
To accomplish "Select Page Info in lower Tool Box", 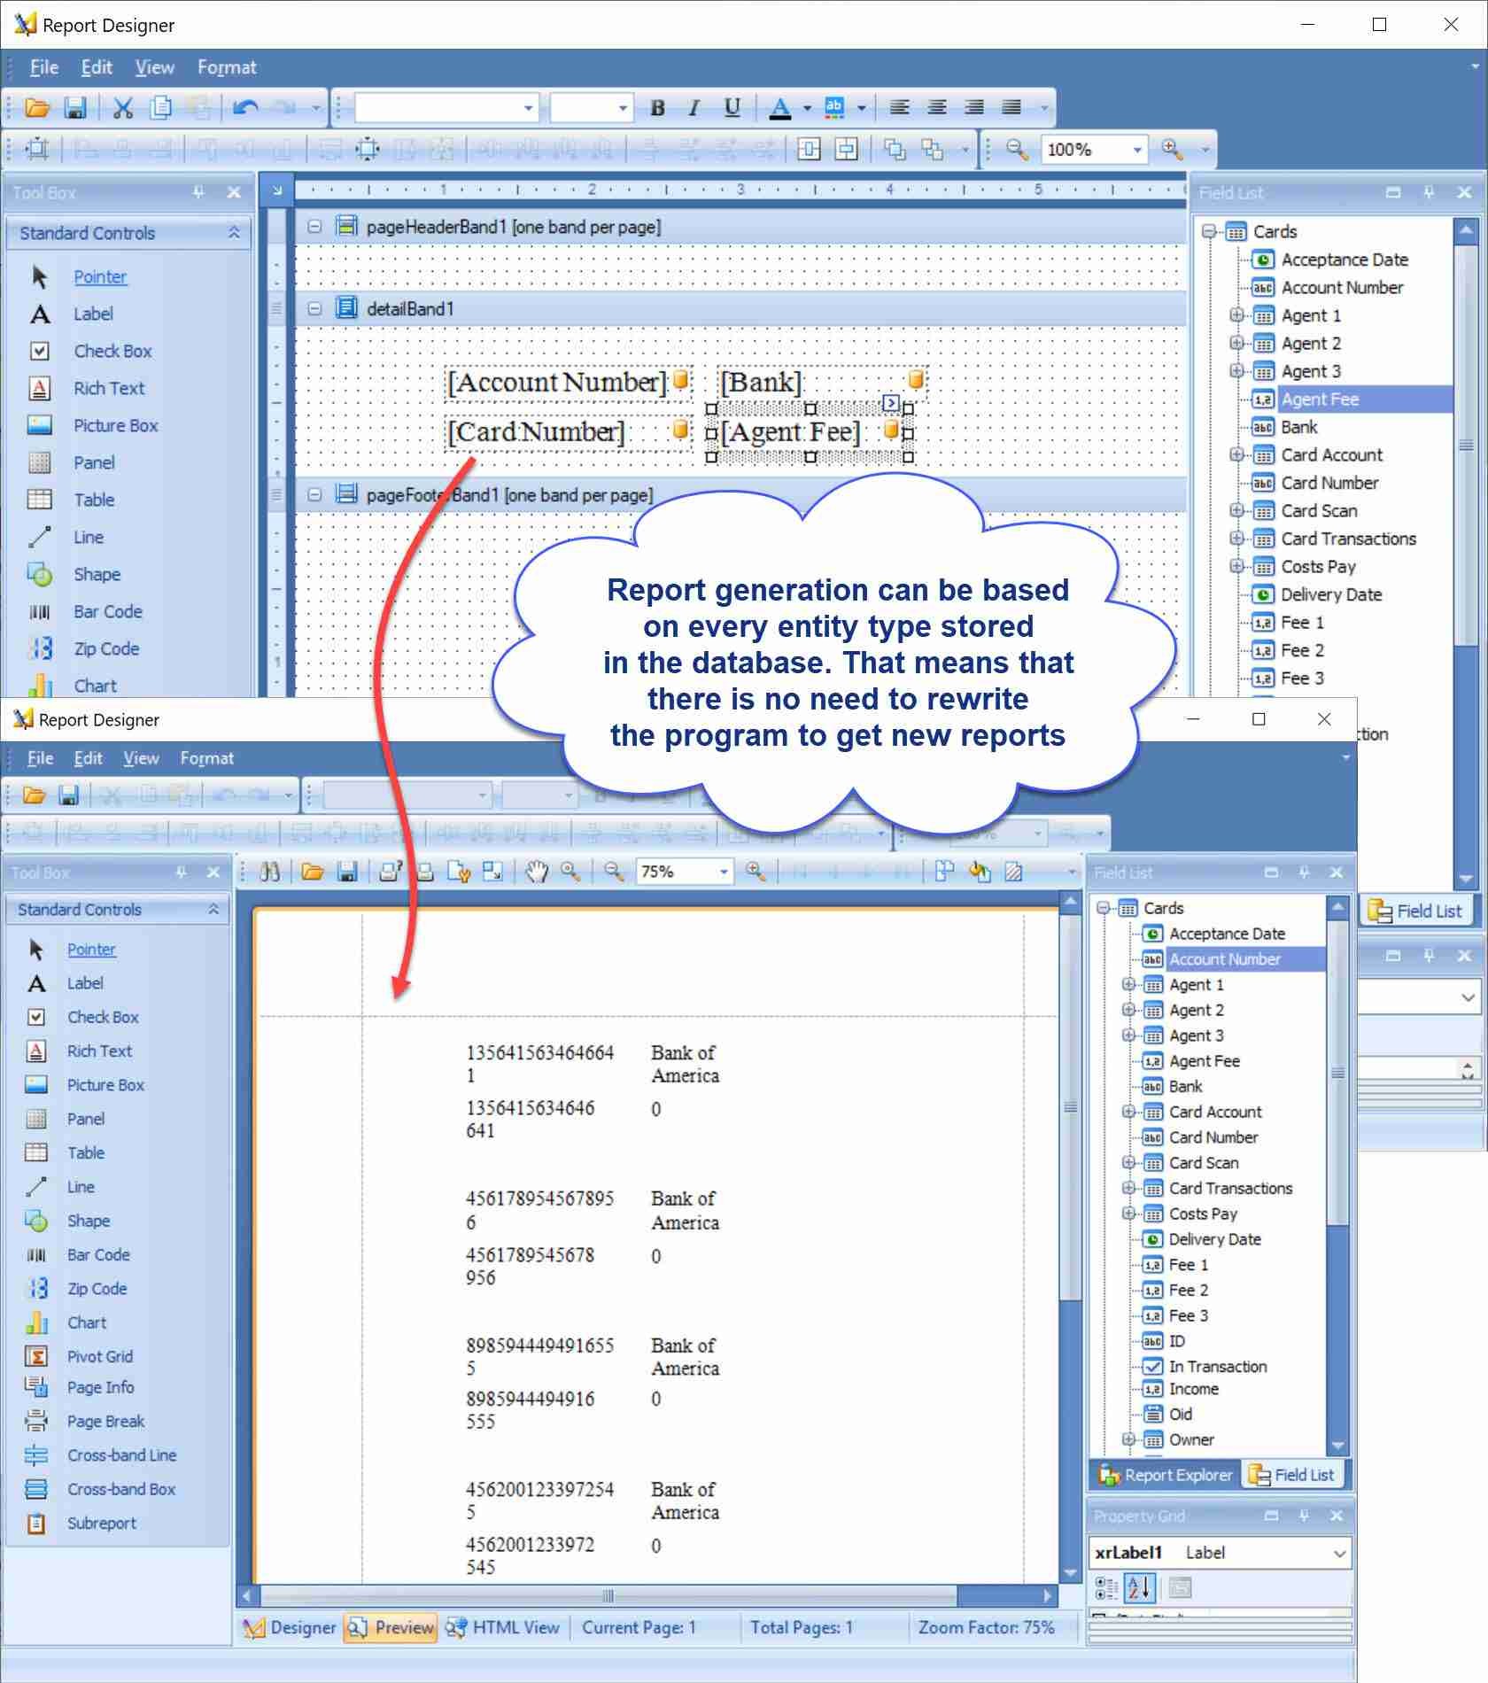I will [101, 1387].
